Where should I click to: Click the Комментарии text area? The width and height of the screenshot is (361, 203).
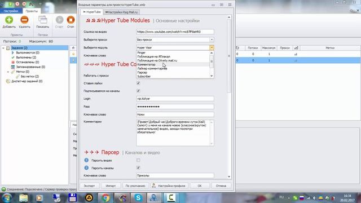[x=173, y=133]
